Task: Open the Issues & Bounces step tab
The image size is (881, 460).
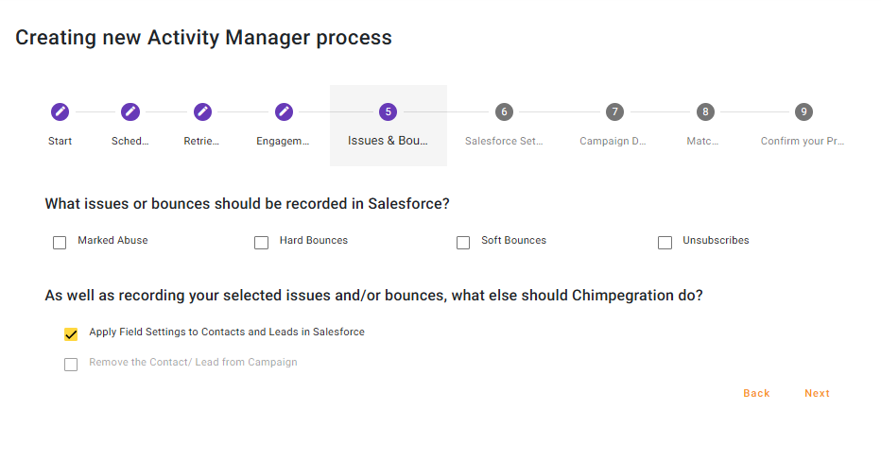Action: click(388, 141)
